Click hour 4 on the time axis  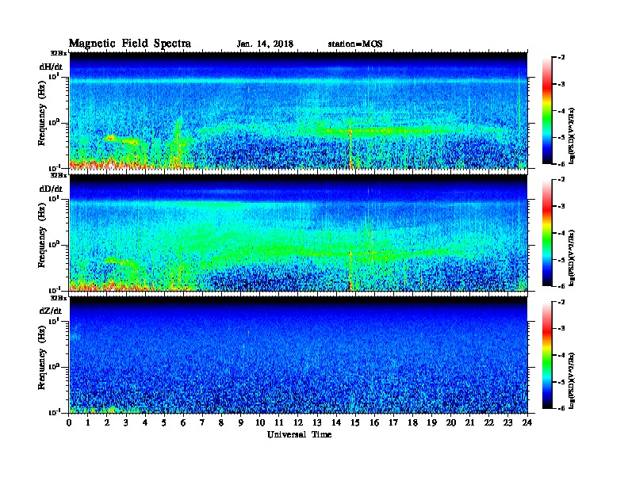[x=145, y=422]
